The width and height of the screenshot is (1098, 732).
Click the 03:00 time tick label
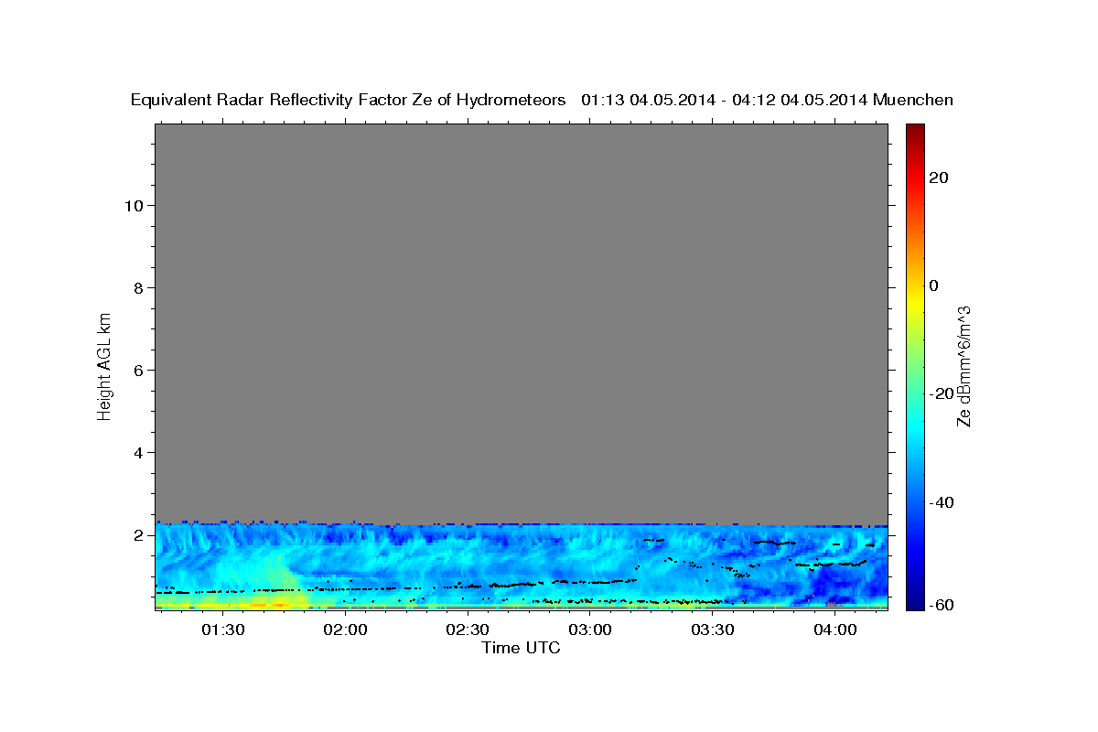590,630
